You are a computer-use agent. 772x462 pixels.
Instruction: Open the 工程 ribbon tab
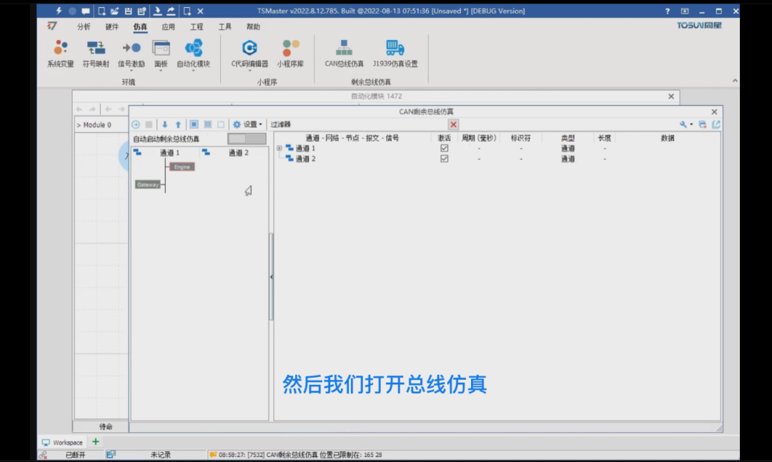pos(197,26)
